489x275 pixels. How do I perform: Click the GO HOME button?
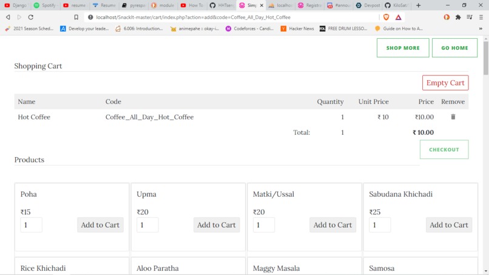click(454, 48)
